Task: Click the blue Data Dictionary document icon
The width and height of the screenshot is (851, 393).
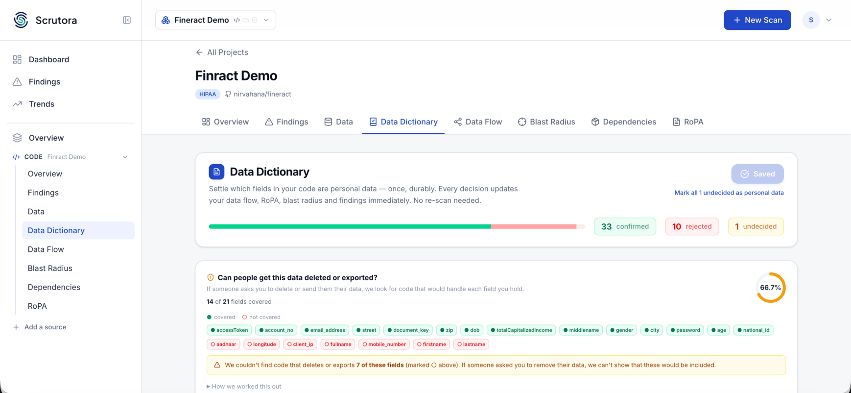Action: coord(216,172)
